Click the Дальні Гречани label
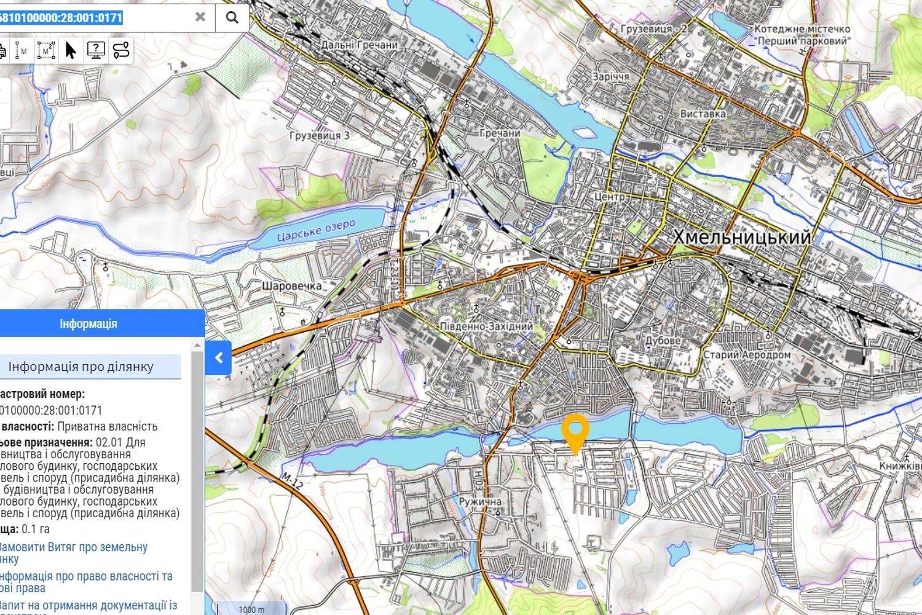The height and width of the screenshot is (615, 922). tap(360, 45)
